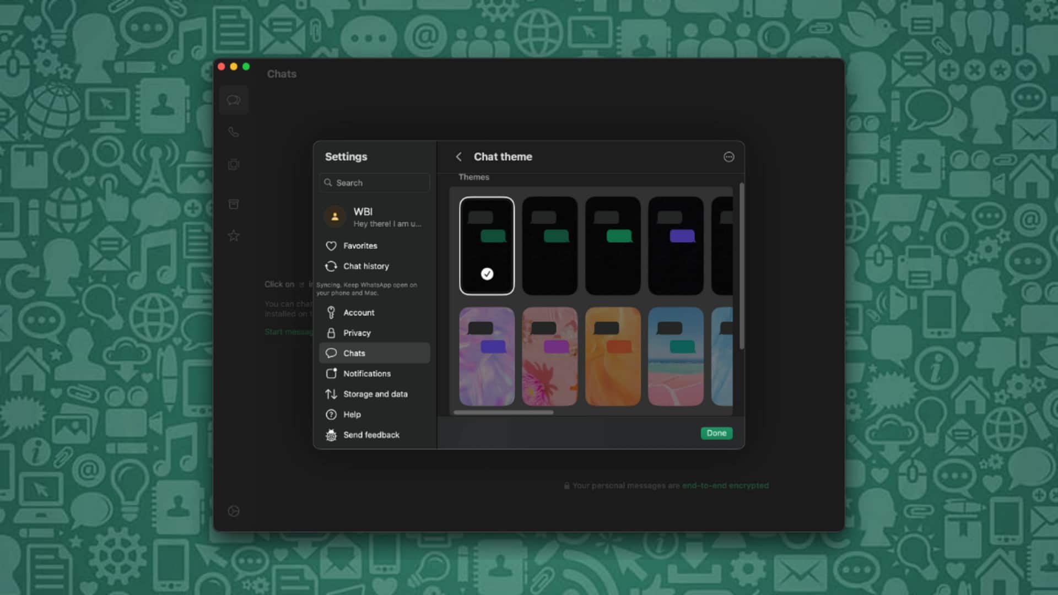Open WhatsApp Settings via the gear icon
This screenshot has height=595, width=1058.
[234, 511]
